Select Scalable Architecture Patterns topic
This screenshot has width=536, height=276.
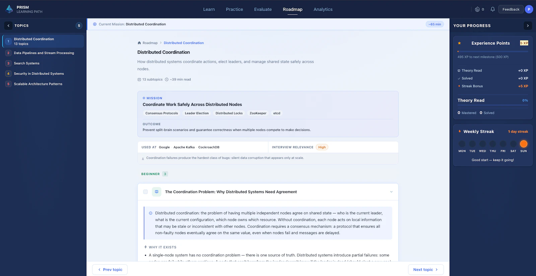[x=43, y=84]
